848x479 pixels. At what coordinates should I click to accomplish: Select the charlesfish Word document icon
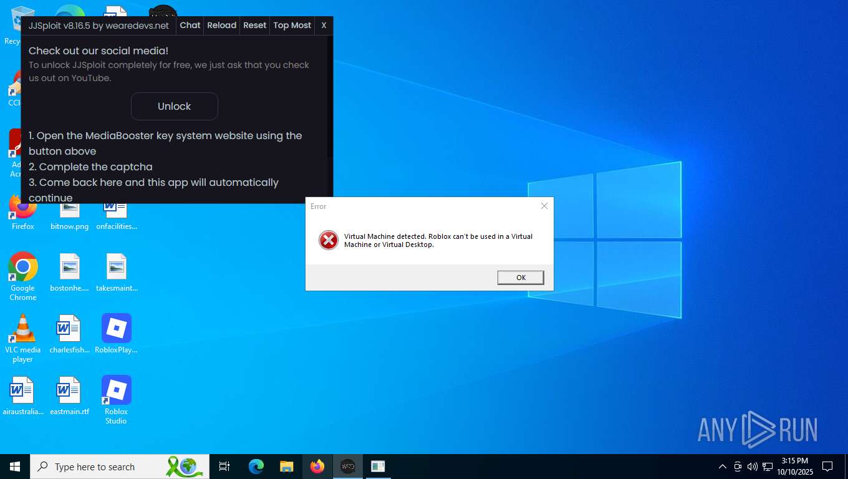[69, 334]
